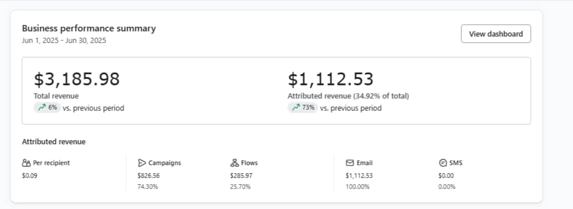Select the $285.97 flows value
Image resolution: width=573 pixels, height=209 pixels.
tap(241, 175)
